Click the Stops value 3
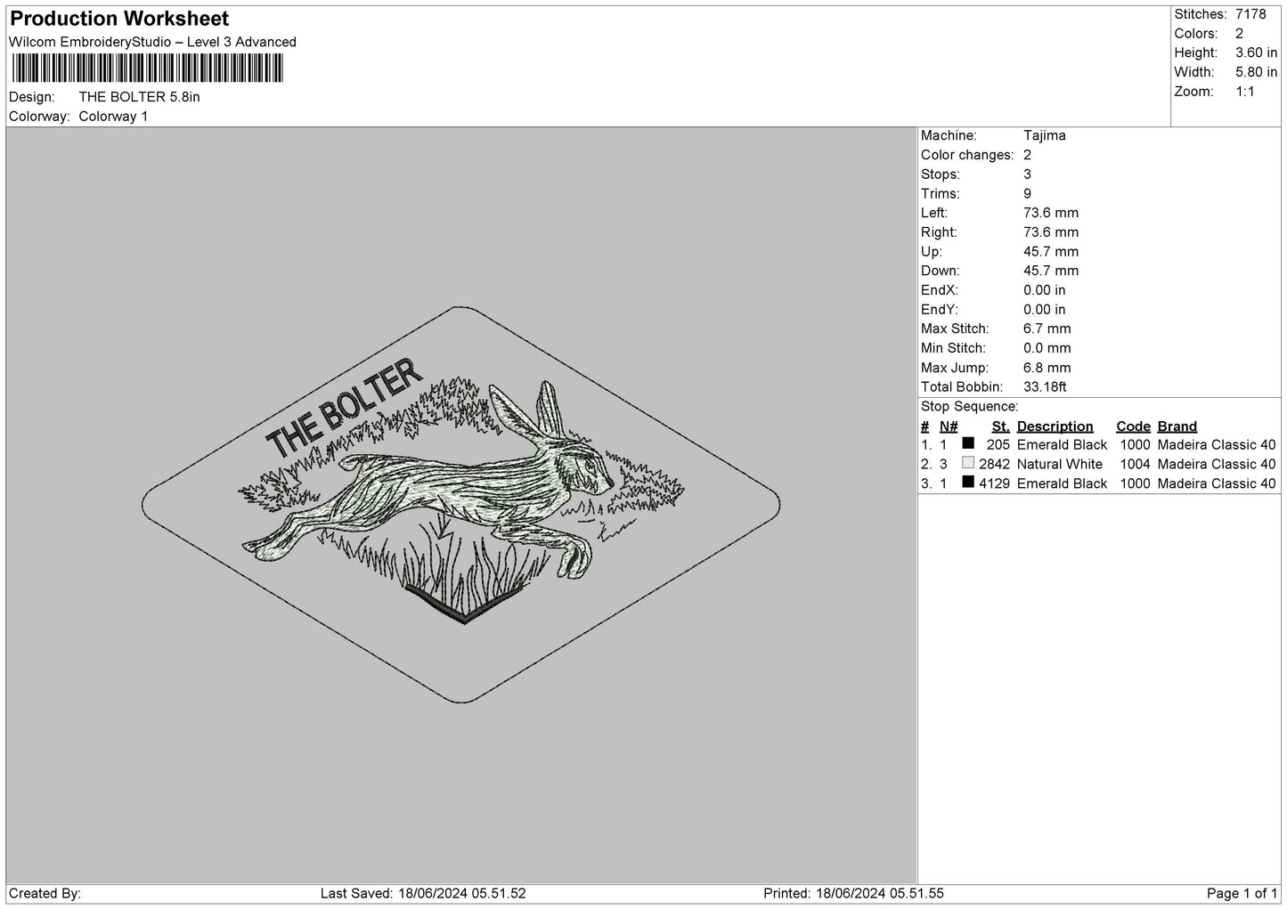Viewport: 1287px width, 909px height. coord(1028,174)
